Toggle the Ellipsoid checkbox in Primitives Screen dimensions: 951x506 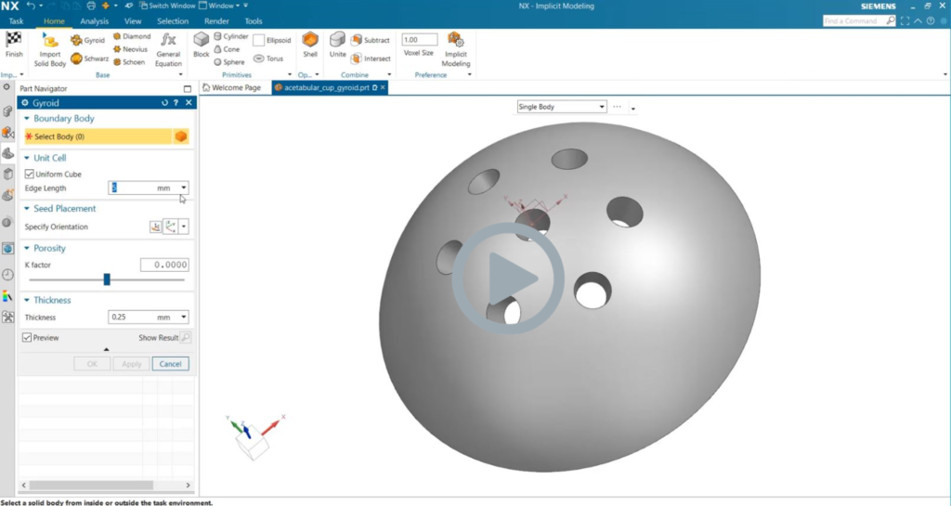coord(259,41)
